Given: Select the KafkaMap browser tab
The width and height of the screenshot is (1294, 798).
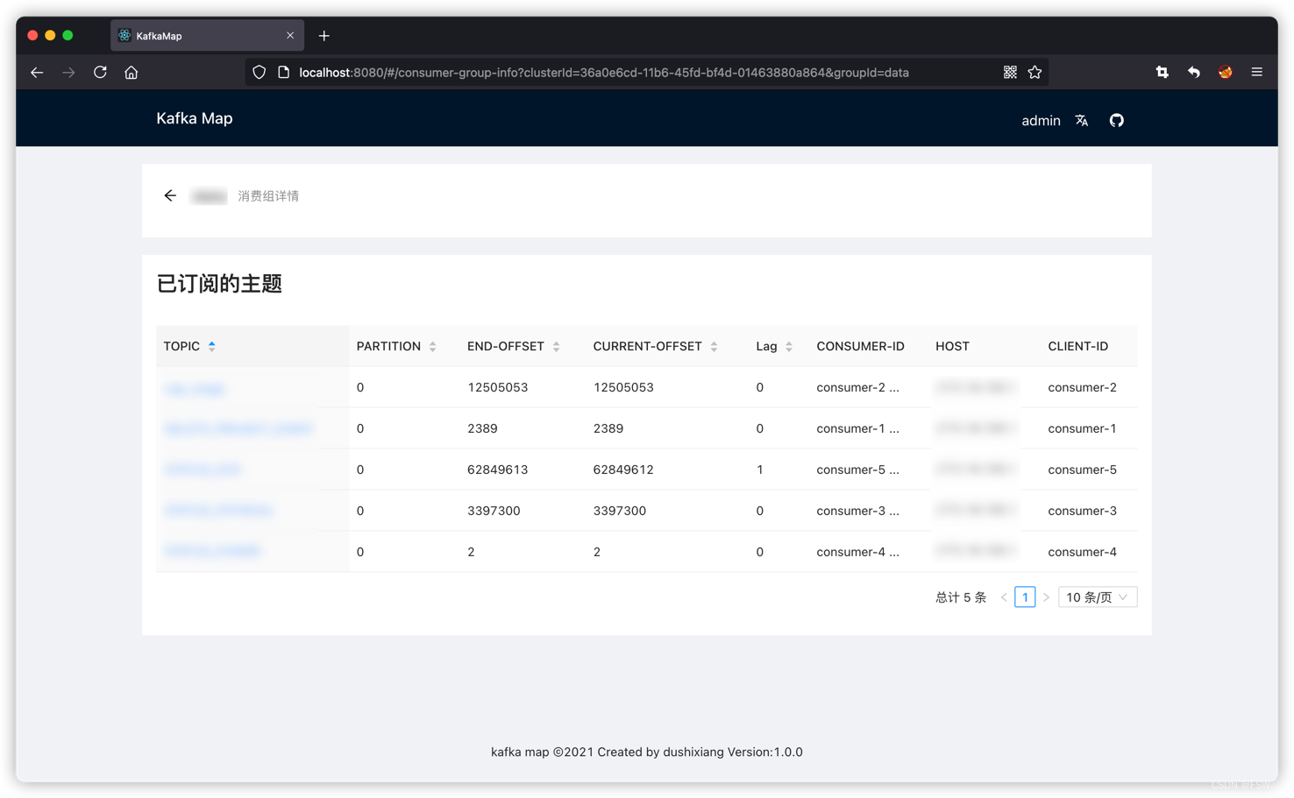Looking at the screenshot, I should 207,36.
